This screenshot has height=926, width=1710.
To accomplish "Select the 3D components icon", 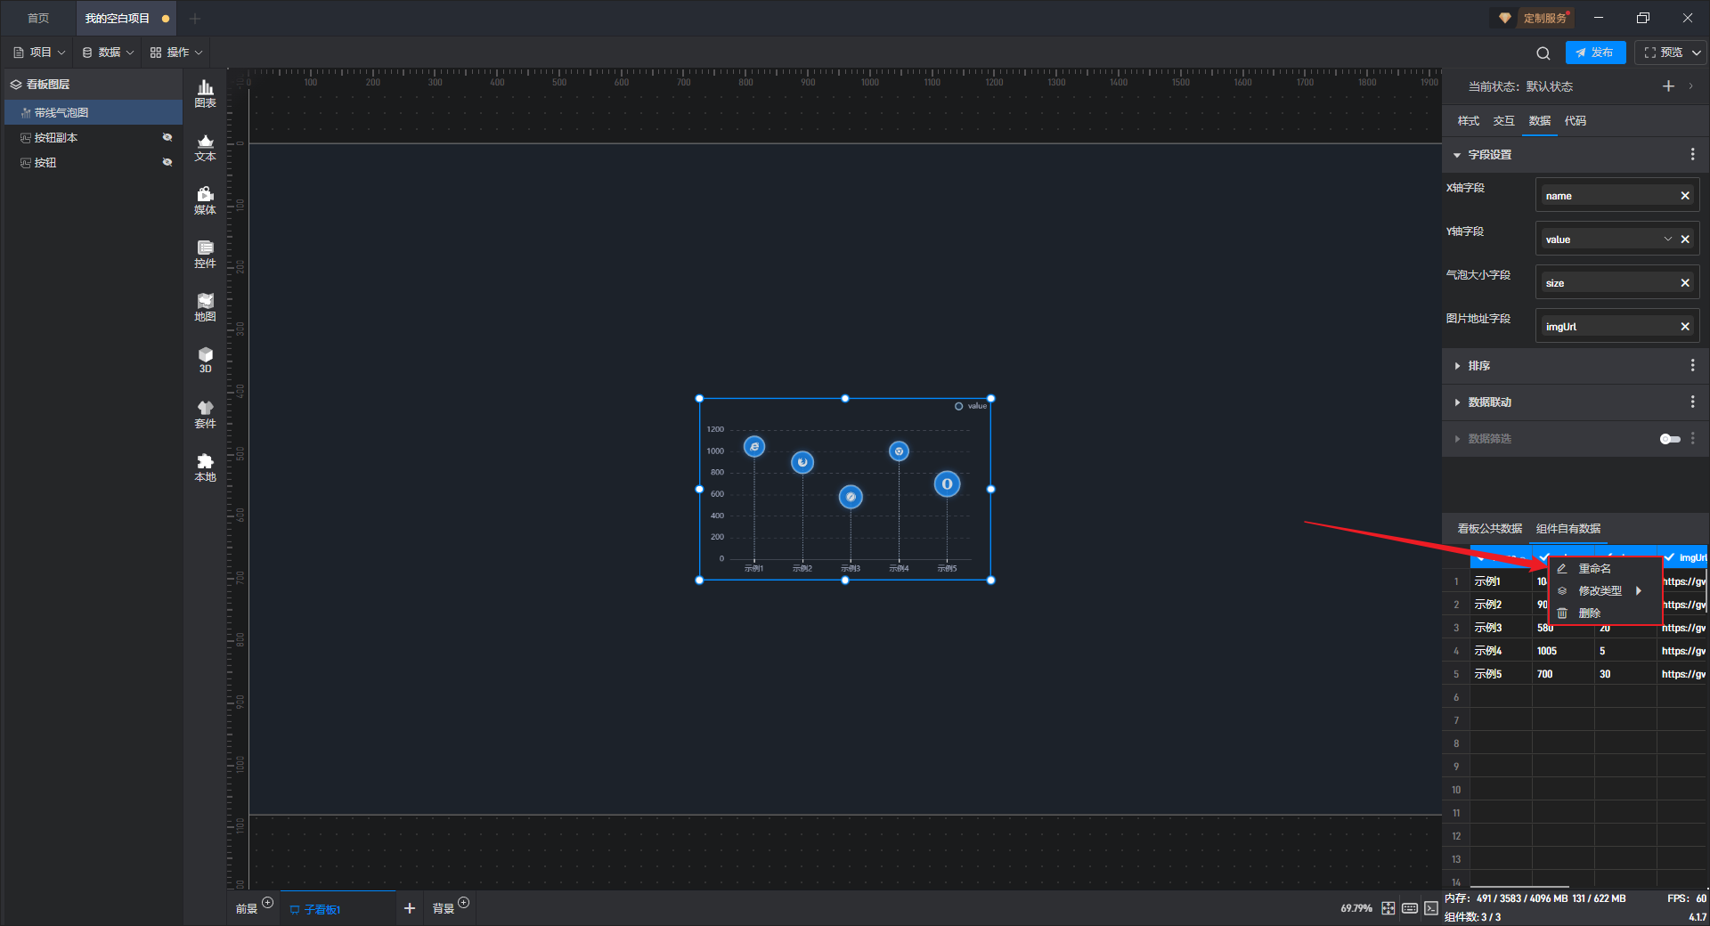I will [205, 360].
